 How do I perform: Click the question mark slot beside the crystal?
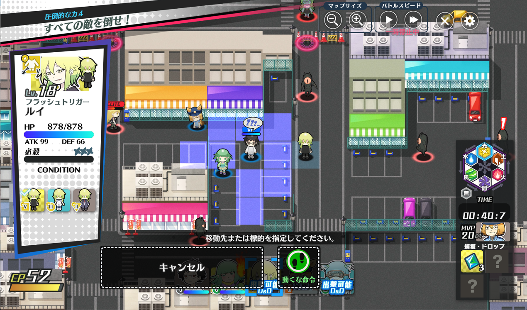coord(497,261)
